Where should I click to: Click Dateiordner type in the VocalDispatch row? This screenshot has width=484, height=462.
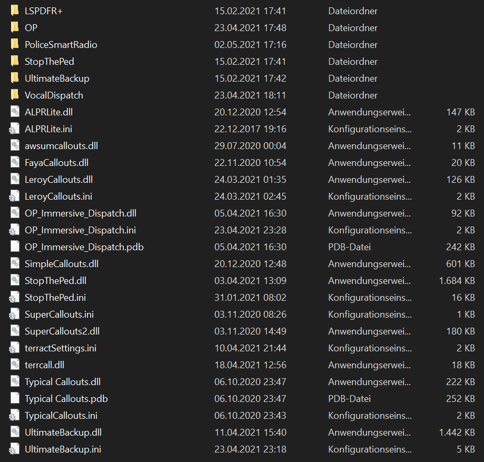pyautogui.click(x=353, y=95)
